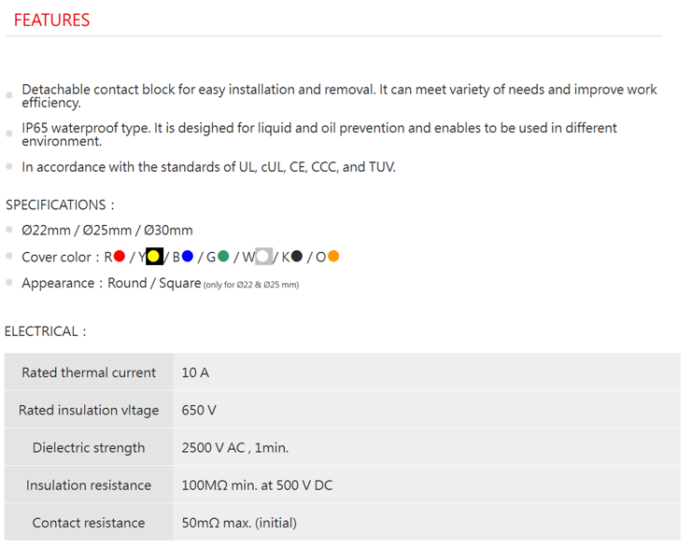Viewport: 692px width, 548px height.
Task: Click the Rated thermal current row label
Action: [x=89, y=372]
